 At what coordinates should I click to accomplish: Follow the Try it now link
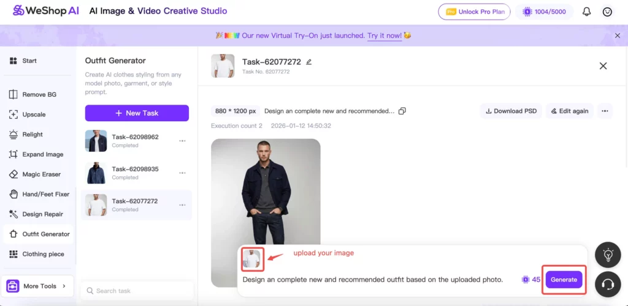(x=385, y=35)
